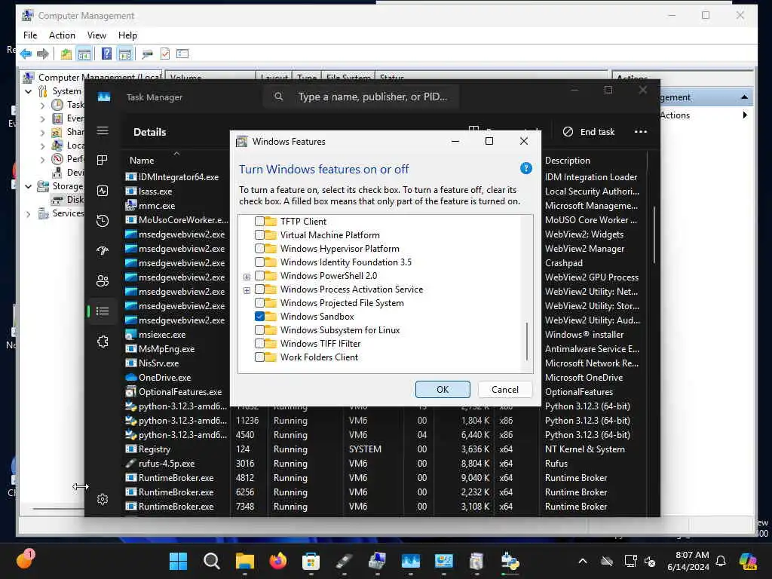Check Windows PowerShell 2.0 box
This screenshot has height=579, width=772.
click(x=259, y=276)
